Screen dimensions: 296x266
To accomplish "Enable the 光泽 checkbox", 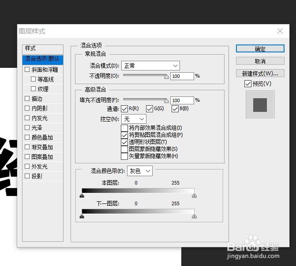I will click(x=27, y=127).
